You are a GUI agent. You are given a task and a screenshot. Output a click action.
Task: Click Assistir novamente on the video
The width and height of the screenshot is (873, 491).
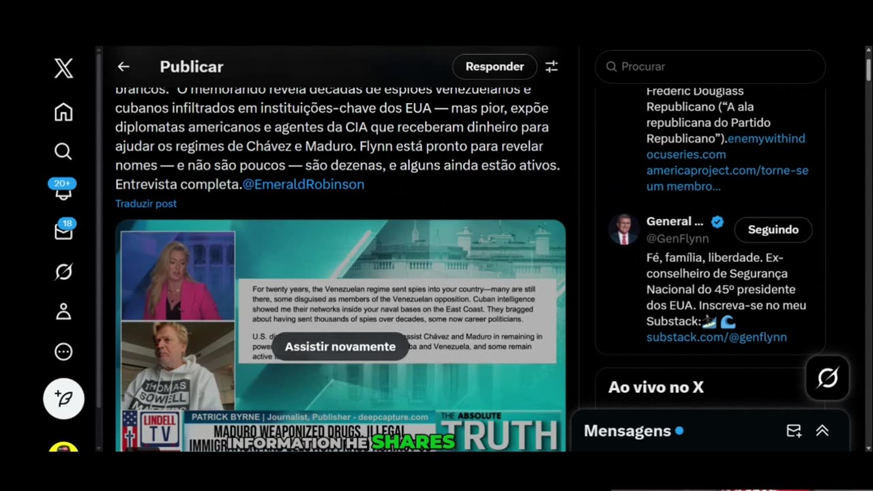340,346
